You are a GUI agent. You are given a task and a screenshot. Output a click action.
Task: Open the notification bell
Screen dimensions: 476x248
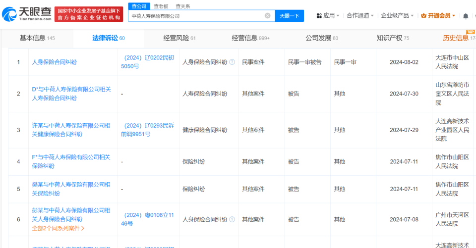pos(466,16)
